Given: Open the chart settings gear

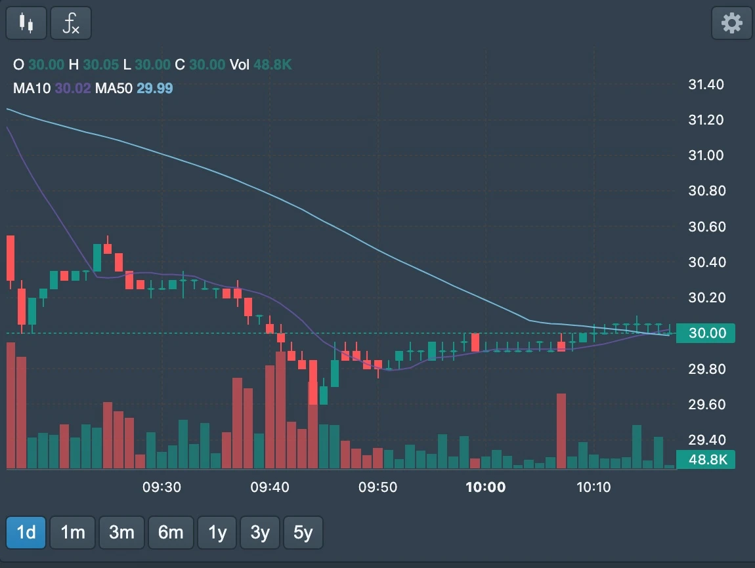Looking at the screenshot, I should pos(731,22).
